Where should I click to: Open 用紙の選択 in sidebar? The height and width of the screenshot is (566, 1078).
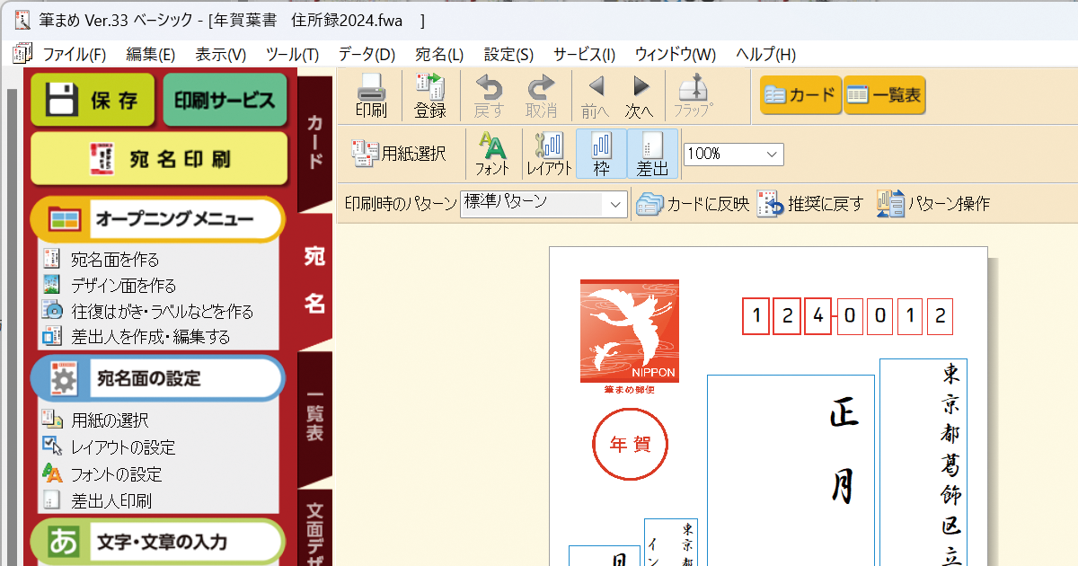[x=96, y=420]
